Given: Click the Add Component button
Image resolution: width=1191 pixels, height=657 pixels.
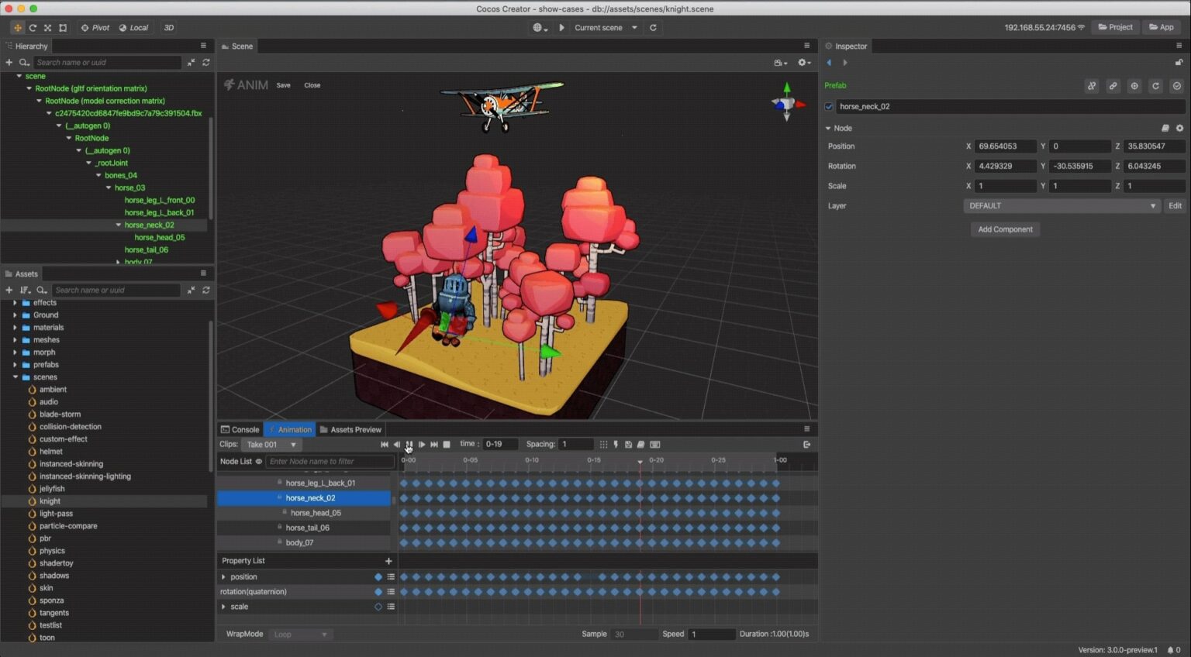Looking at the screenshot, I should [1005, 229].
